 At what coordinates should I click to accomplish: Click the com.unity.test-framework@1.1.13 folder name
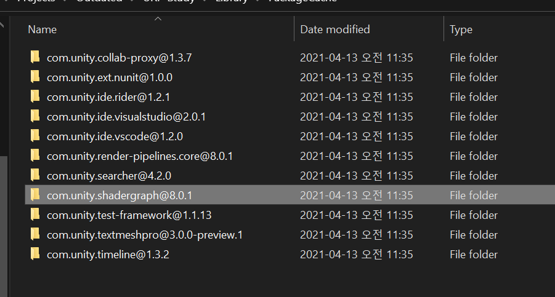[x=129, y=215]
